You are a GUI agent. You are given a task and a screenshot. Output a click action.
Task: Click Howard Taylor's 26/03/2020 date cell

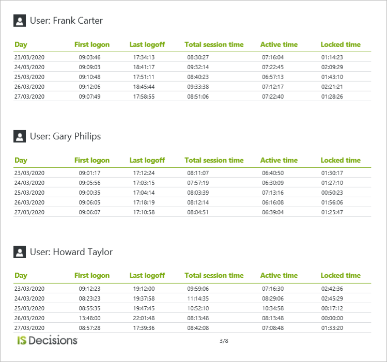(29, 318)
